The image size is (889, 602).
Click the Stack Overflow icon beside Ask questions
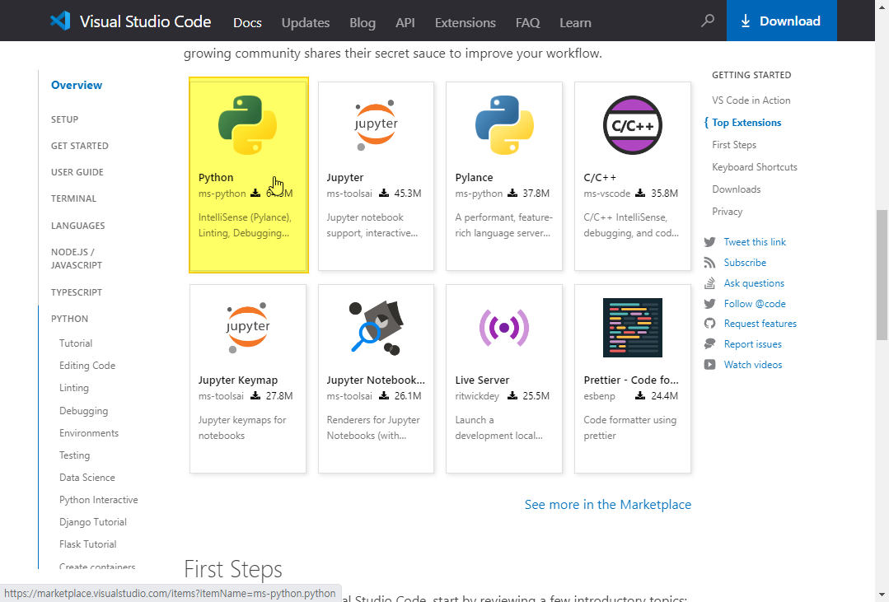click(710, 282)
